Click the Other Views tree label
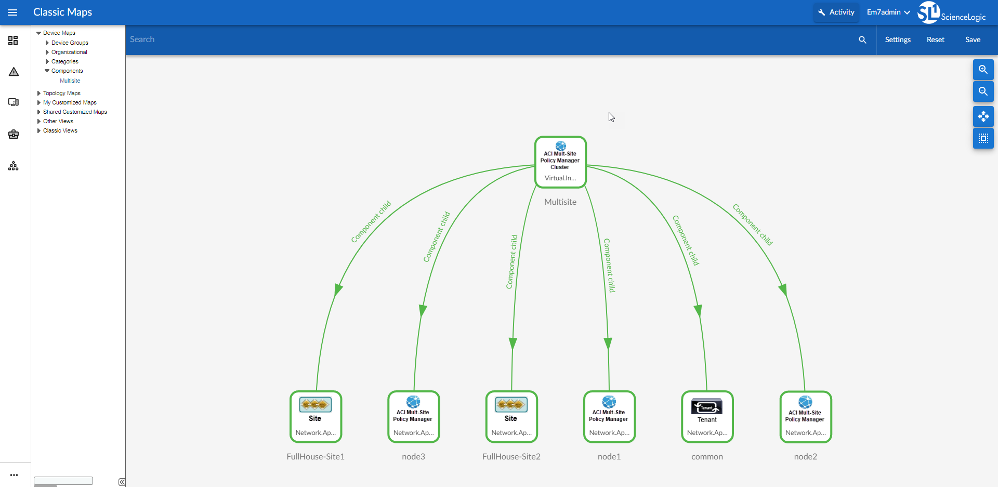 pos(58,121)
